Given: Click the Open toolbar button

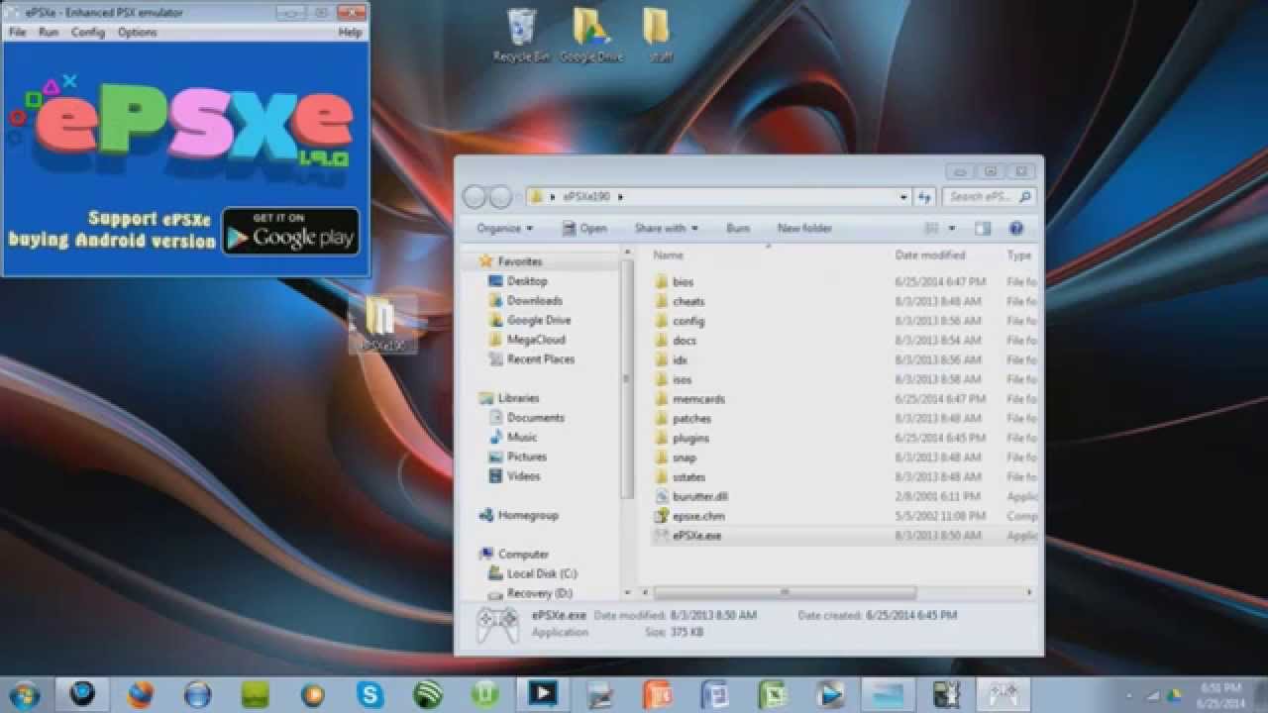Looking at the screenshot, I should [x=584, y=229].
